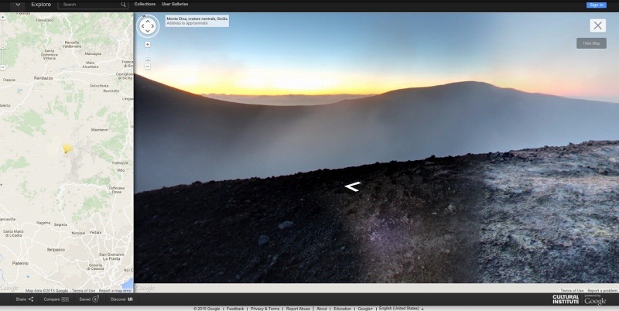Rotate Street View right with compass arrow
The height and width of the screenshot is (311, 619).
[152, 26]
